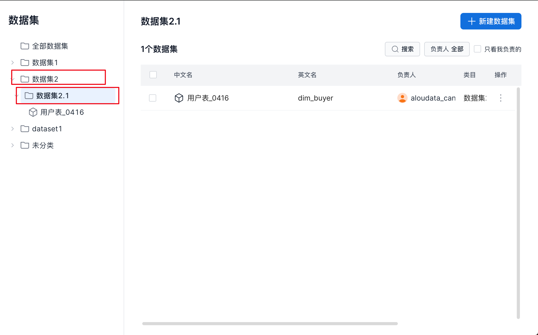Open the three-dot actions menu for 用户表_0416
Screen dimensions: 538x335
click(x=500, y=98)
